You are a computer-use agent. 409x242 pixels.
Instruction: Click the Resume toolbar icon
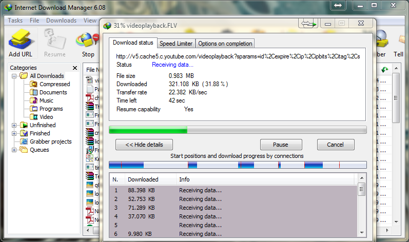[55, 39]
